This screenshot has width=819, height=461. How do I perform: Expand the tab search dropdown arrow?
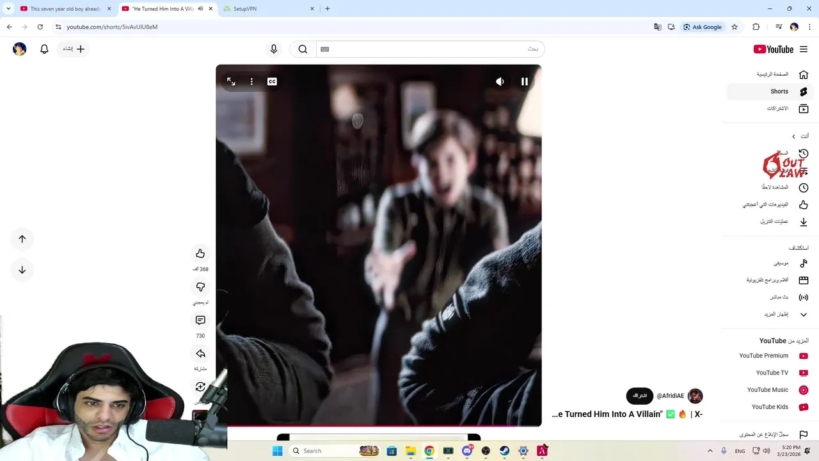(x=8, y=9)
